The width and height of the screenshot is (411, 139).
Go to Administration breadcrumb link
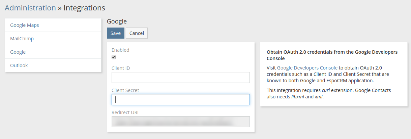coord(30,8)
